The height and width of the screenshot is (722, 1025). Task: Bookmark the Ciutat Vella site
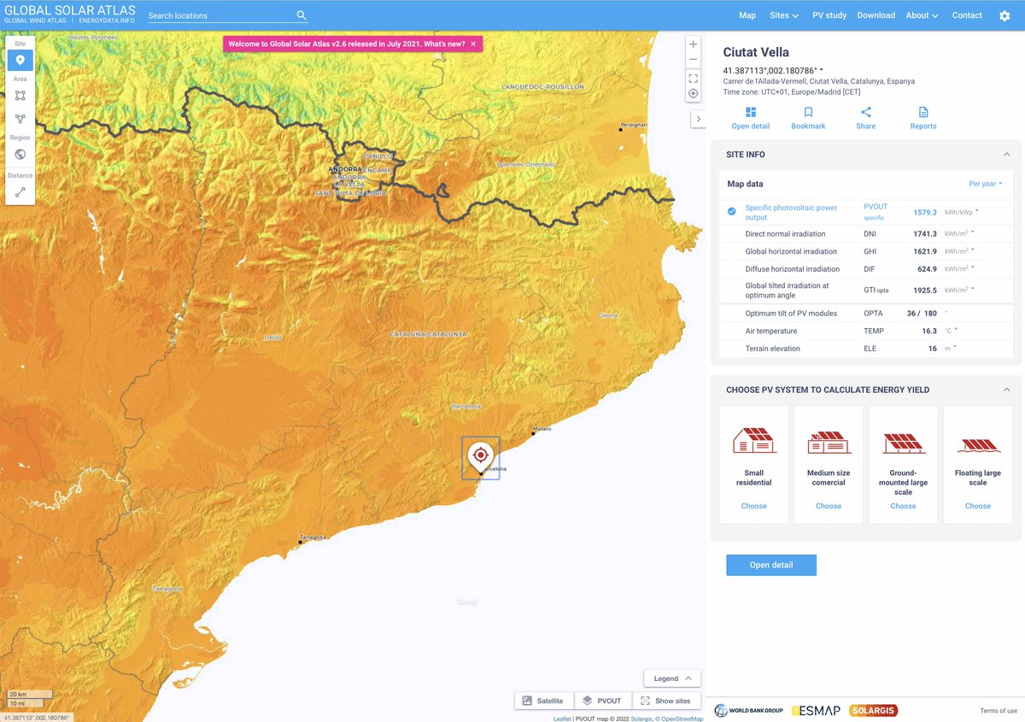coord(808,112)
